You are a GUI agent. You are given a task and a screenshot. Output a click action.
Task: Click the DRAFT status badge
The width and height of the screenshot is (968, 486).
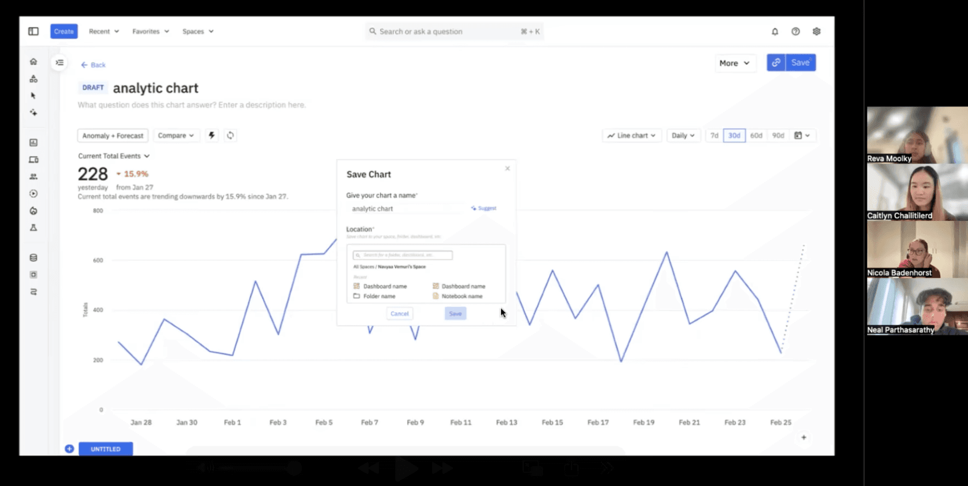93,87
